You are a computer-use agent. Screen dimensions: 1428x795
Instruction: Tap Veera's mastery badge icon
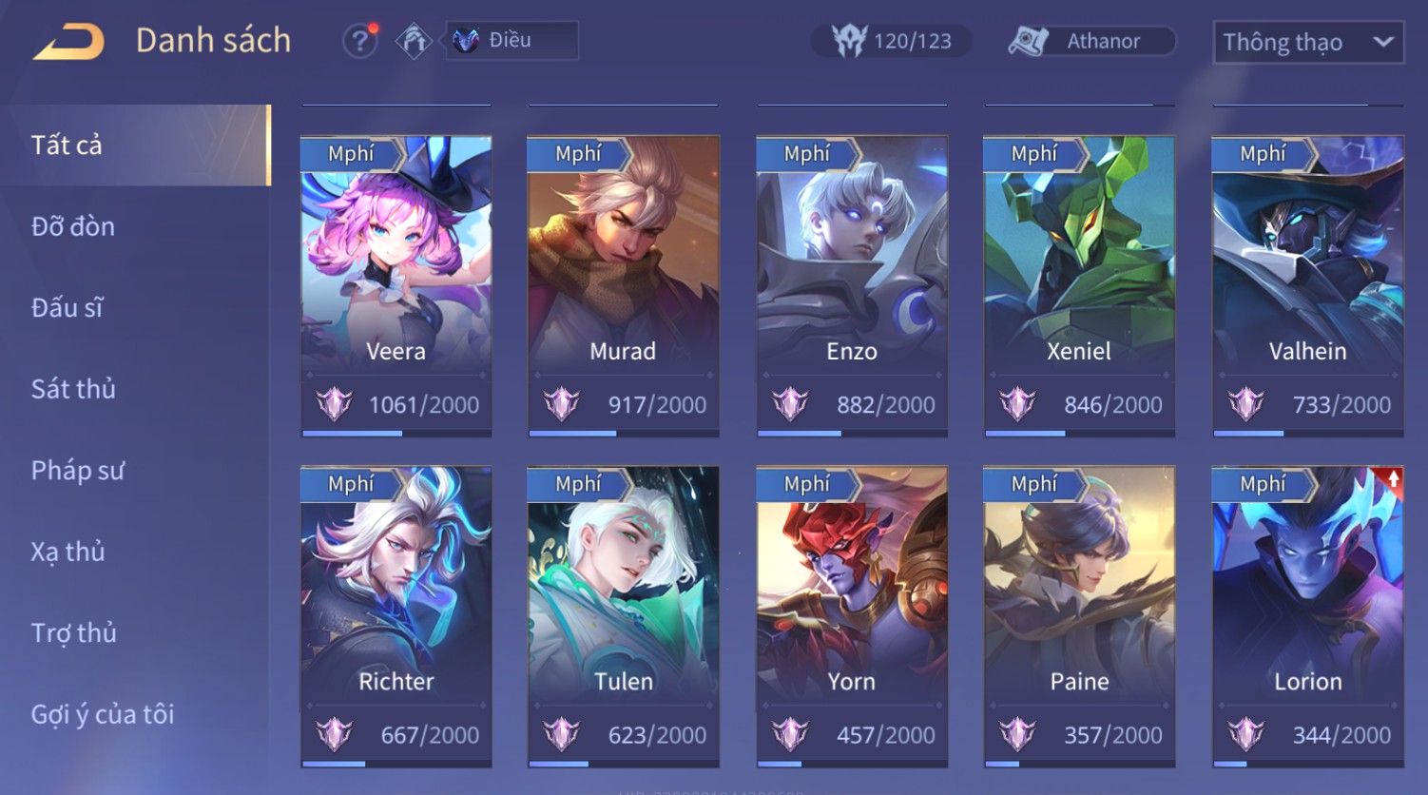pos(335,404)
